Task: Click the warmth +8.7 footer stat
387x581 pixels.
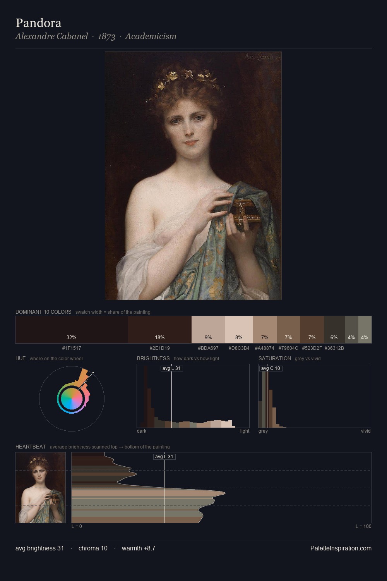Action: 139,548
